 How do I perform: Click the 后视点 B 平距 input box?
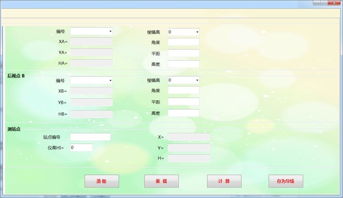184,102
